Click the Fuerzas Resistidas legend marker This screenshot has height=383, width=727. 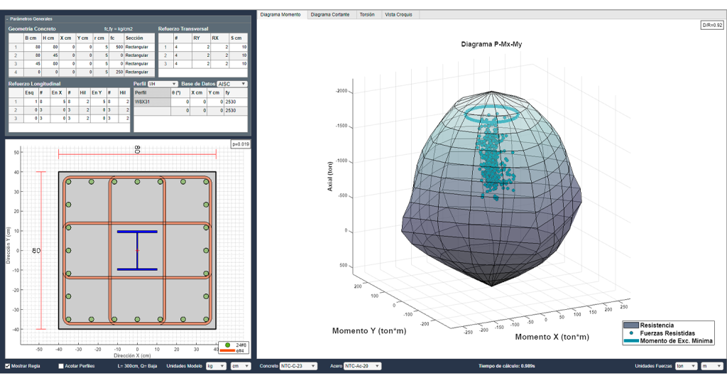coord(631,333)
